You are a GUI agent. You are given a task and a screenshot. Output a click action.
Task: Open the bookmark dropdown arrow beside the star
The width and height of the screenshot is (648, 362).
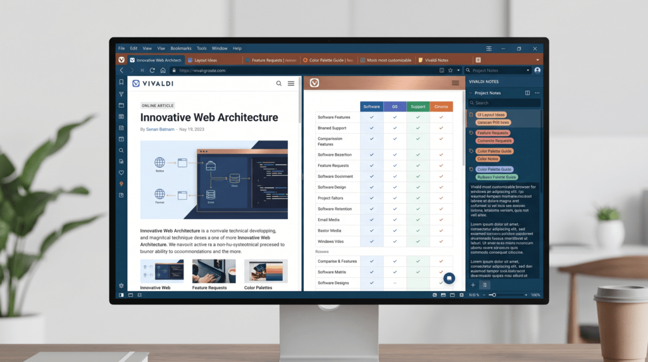coord(458,71)
